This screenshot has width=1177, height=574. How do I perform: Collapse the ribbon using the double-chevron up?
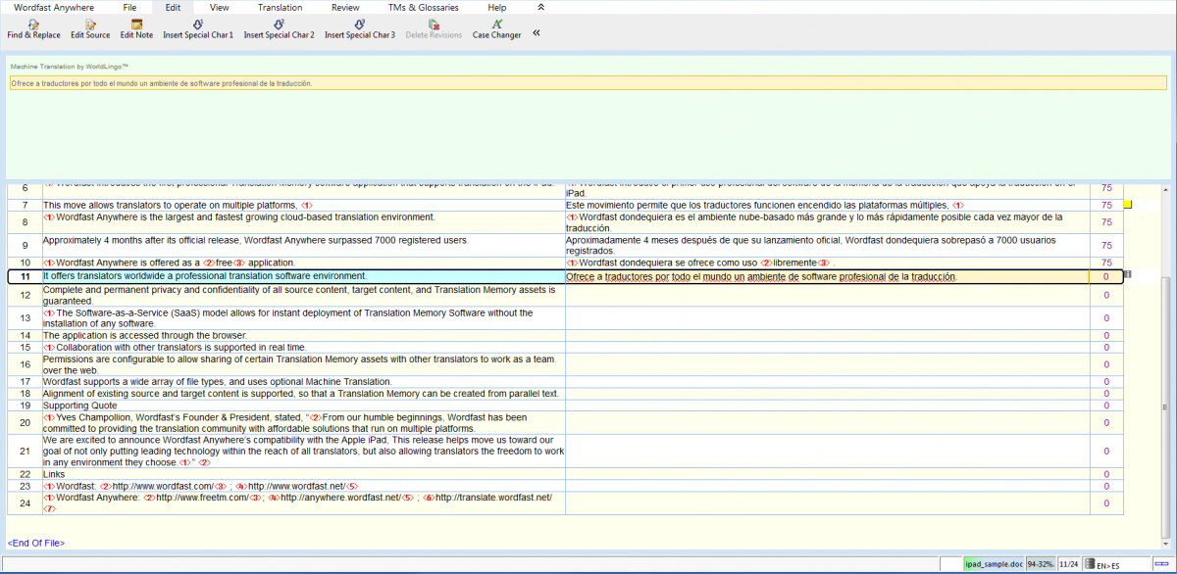pyautogui.click(x=540, y=7)
